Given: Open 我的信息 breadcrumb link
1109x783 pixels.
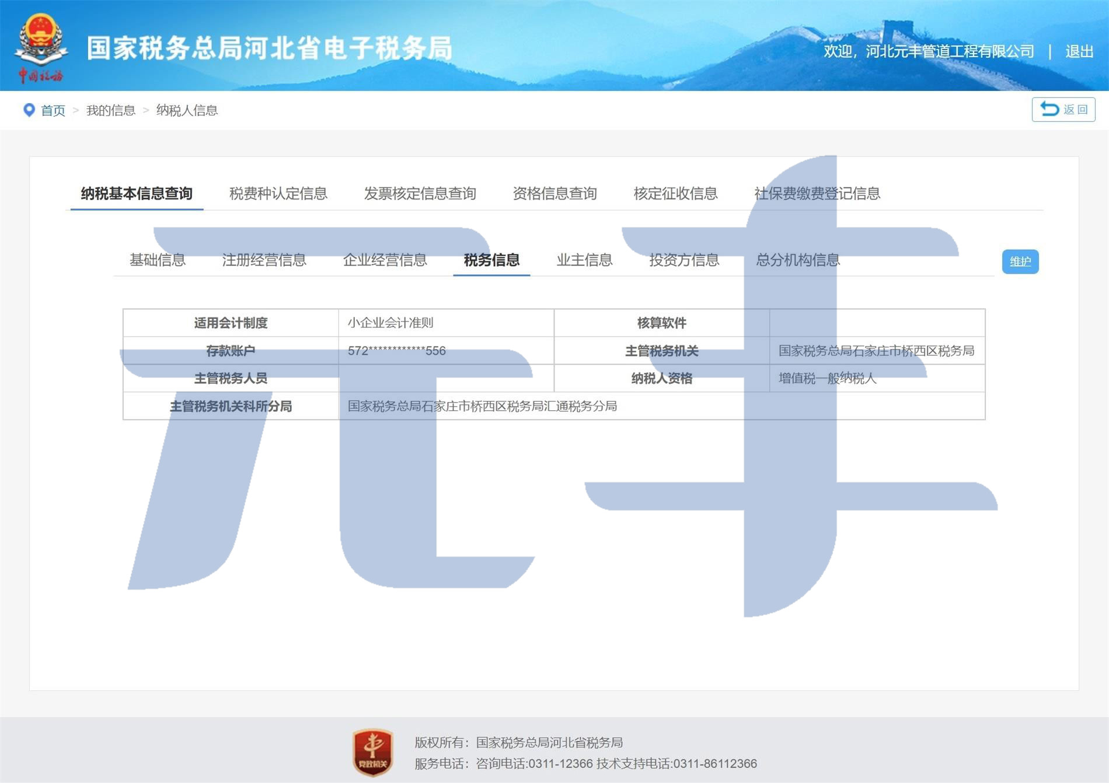Looking at the screenshot, I should (110, 110).
